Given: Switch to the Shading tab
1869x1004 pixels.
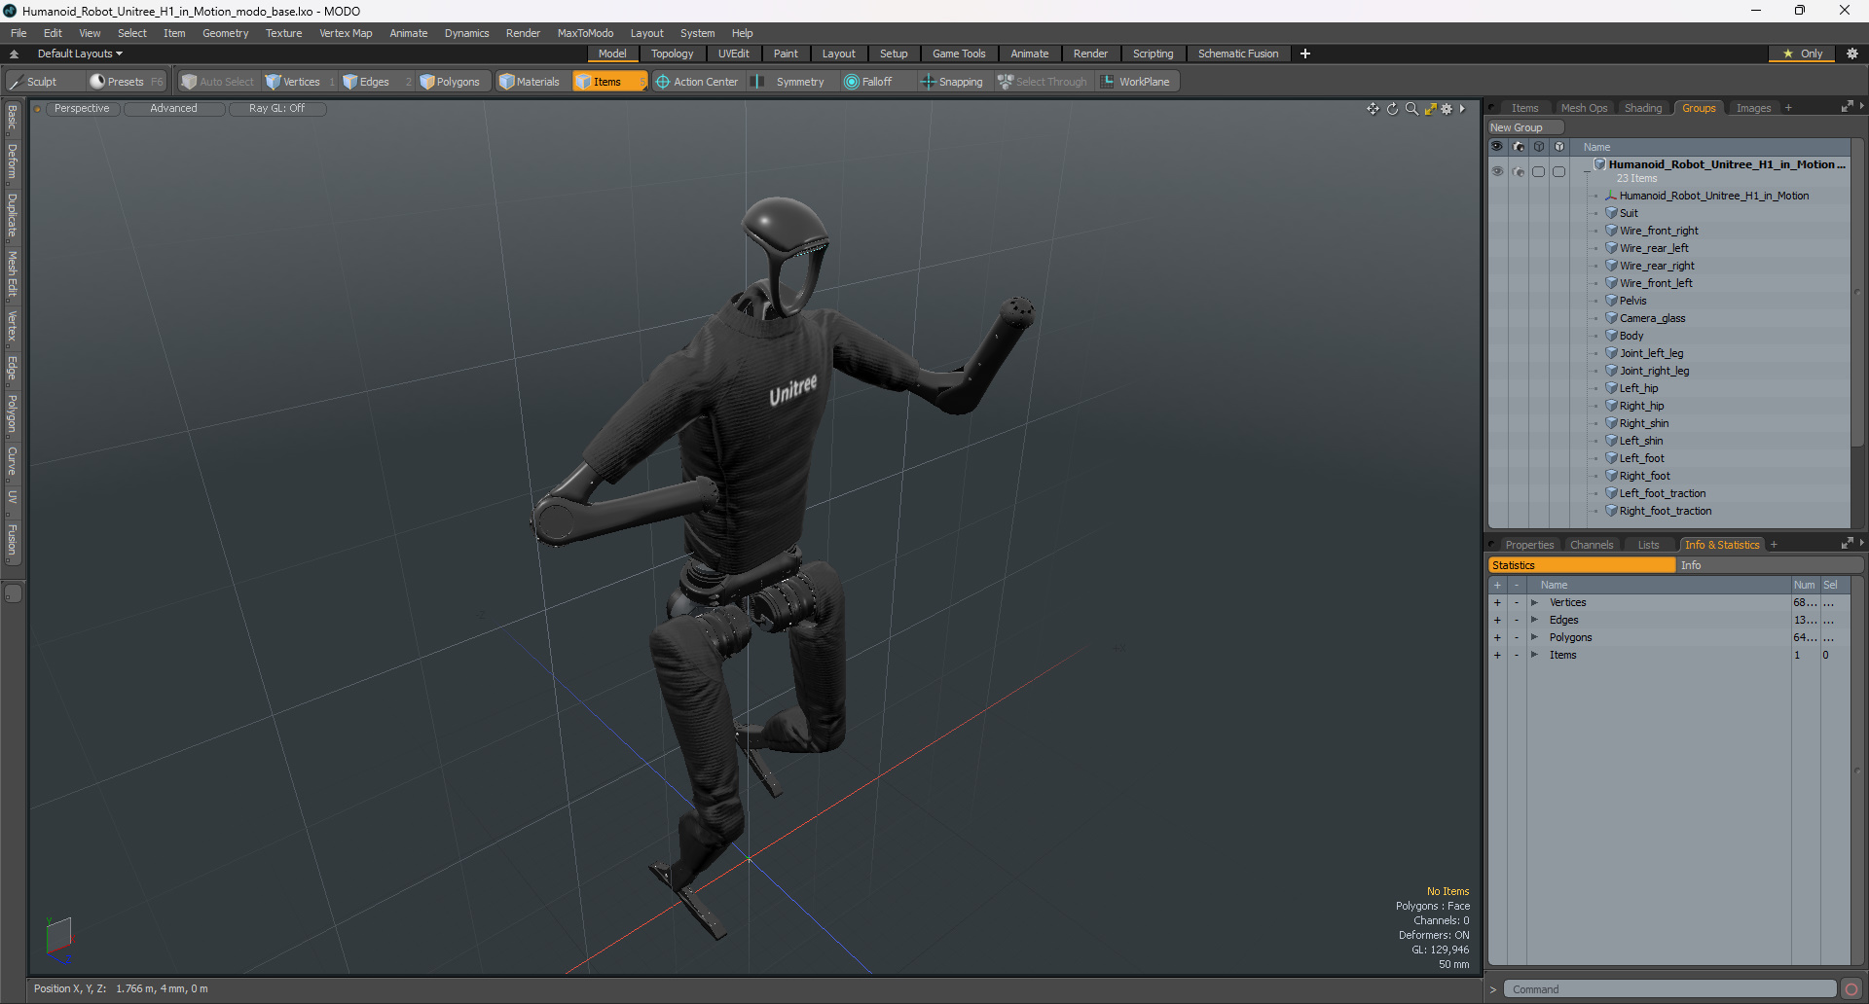Looking at the screenshot, I should 1643,108.
